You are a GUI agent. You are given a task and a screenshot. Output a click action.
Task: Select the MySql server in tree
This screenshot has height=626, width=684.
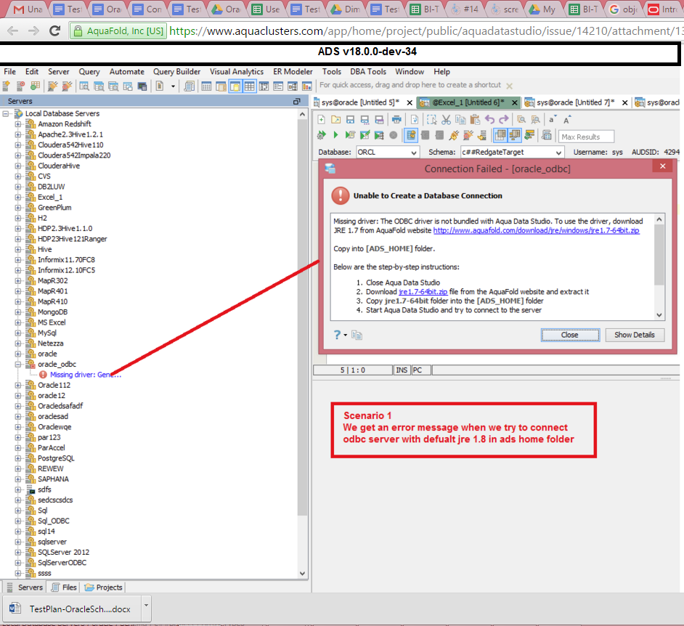click(x=47, y=333)
